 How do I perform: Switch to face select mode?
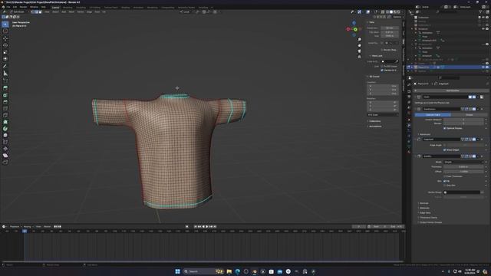pos(40,12)
